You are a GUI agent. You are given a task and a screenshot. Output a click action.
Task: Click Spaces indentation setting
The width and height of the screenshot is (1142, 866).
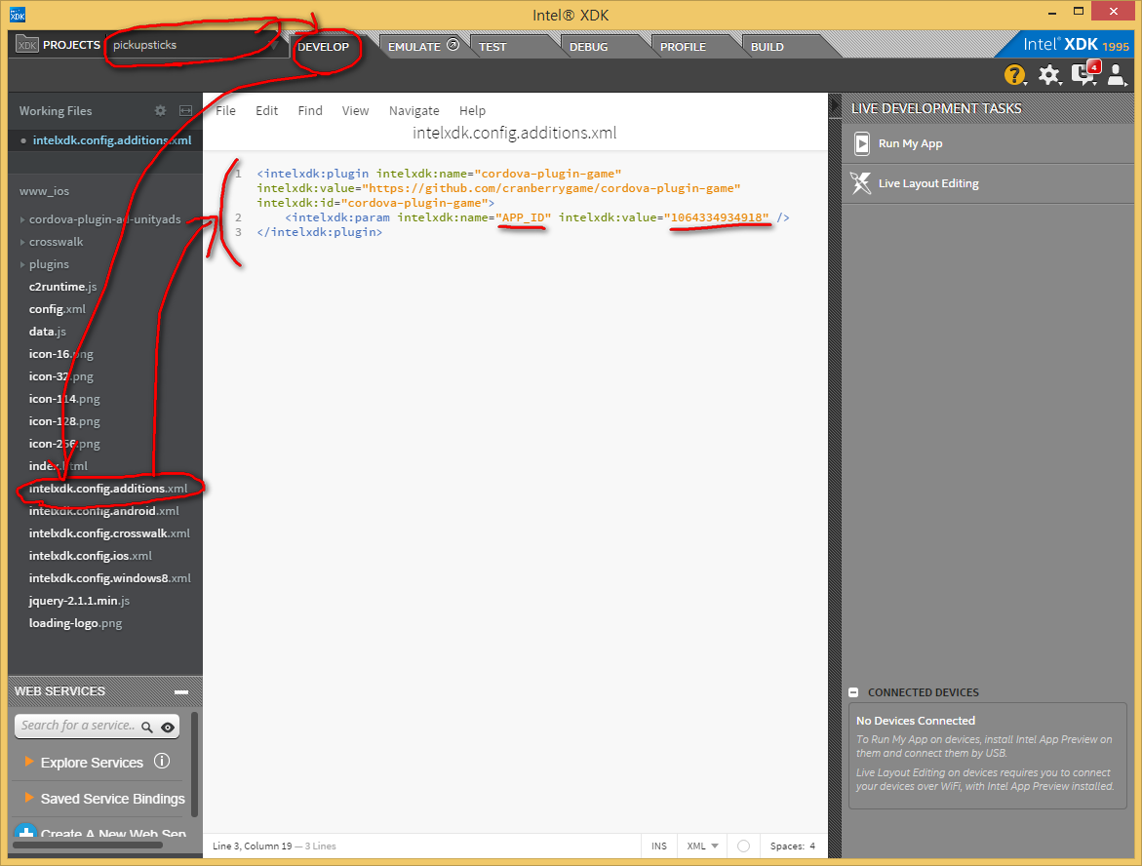(x=793, y=846)
